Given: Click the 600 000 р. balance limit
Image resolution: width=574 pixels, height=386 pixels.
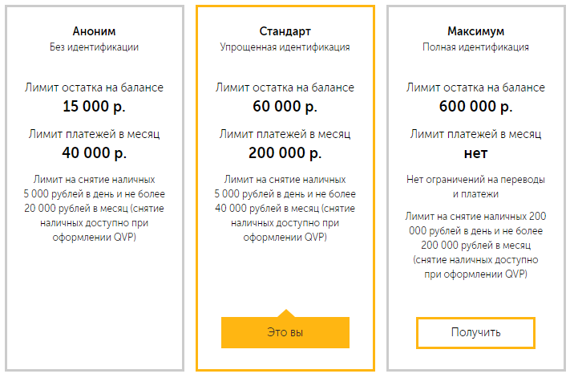Looking at the screenshot, I should [x=475, y=106].
